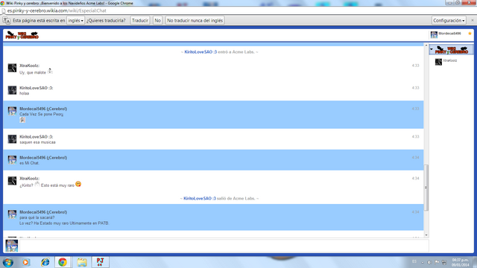This screenshot has width=477, height=268.
Task: Open the Windows Start menu
Action: [8, 262]
